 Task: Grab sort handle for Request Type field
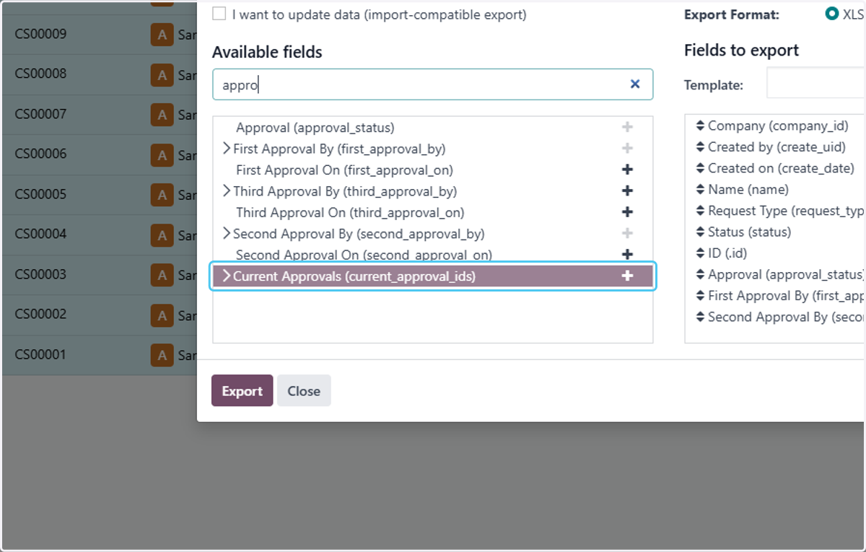[x=700, y=211]
